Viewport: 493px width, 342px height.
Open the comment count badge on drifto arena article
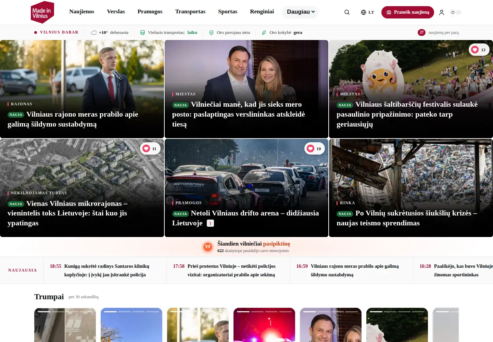[x=210, y=223]
